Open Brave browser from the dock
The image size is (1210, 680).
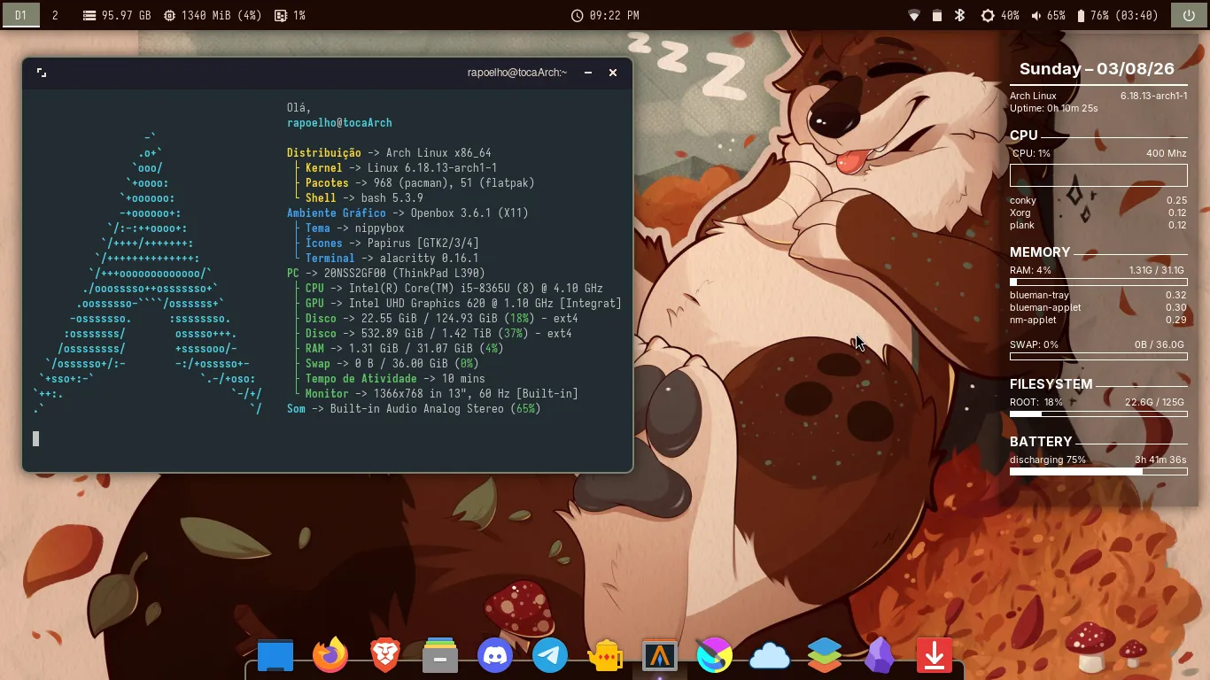pyautogui.click(x=385, y=656)
